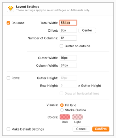Confirm the layout settings
This screenshot has height=138, width=116.
[x=101, y=129]
